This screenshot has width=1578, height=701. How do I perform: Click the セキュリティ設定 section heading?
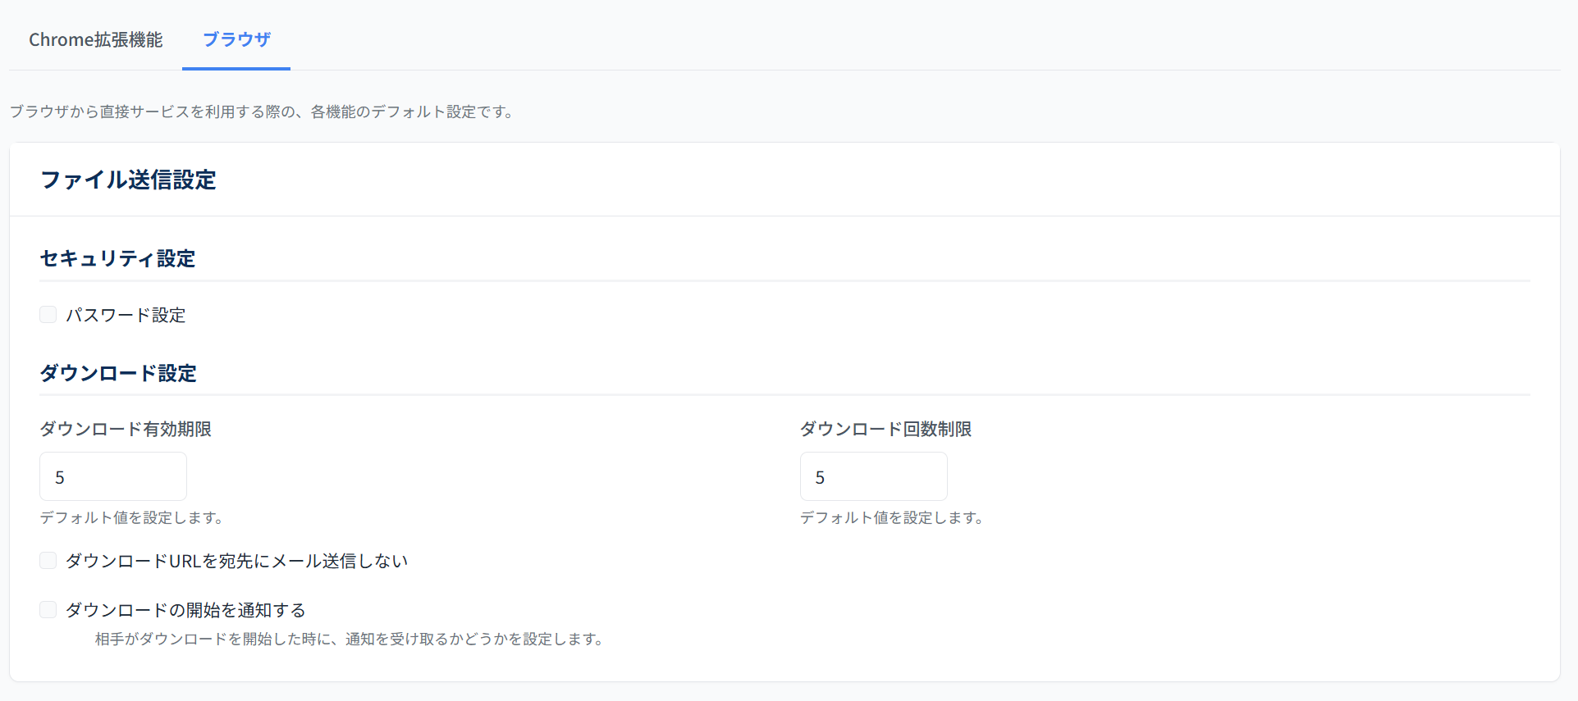117,259
